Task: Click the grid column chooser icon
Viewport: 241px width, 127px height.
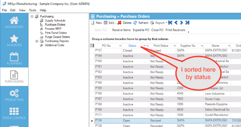Action: tap(92, 46)
